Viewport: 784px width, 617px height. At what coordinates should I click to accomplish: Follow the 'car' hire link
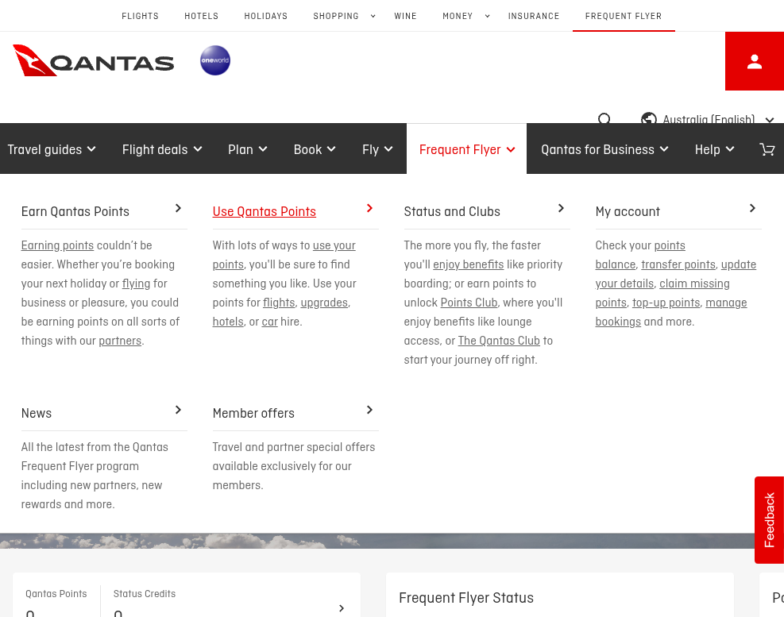coord(269,322)
